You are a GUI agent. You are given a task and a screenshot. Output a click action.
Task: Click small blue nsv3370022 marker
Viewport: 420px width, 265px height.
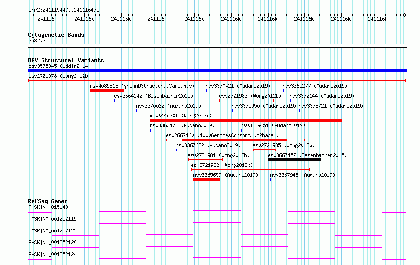(137, 110)
